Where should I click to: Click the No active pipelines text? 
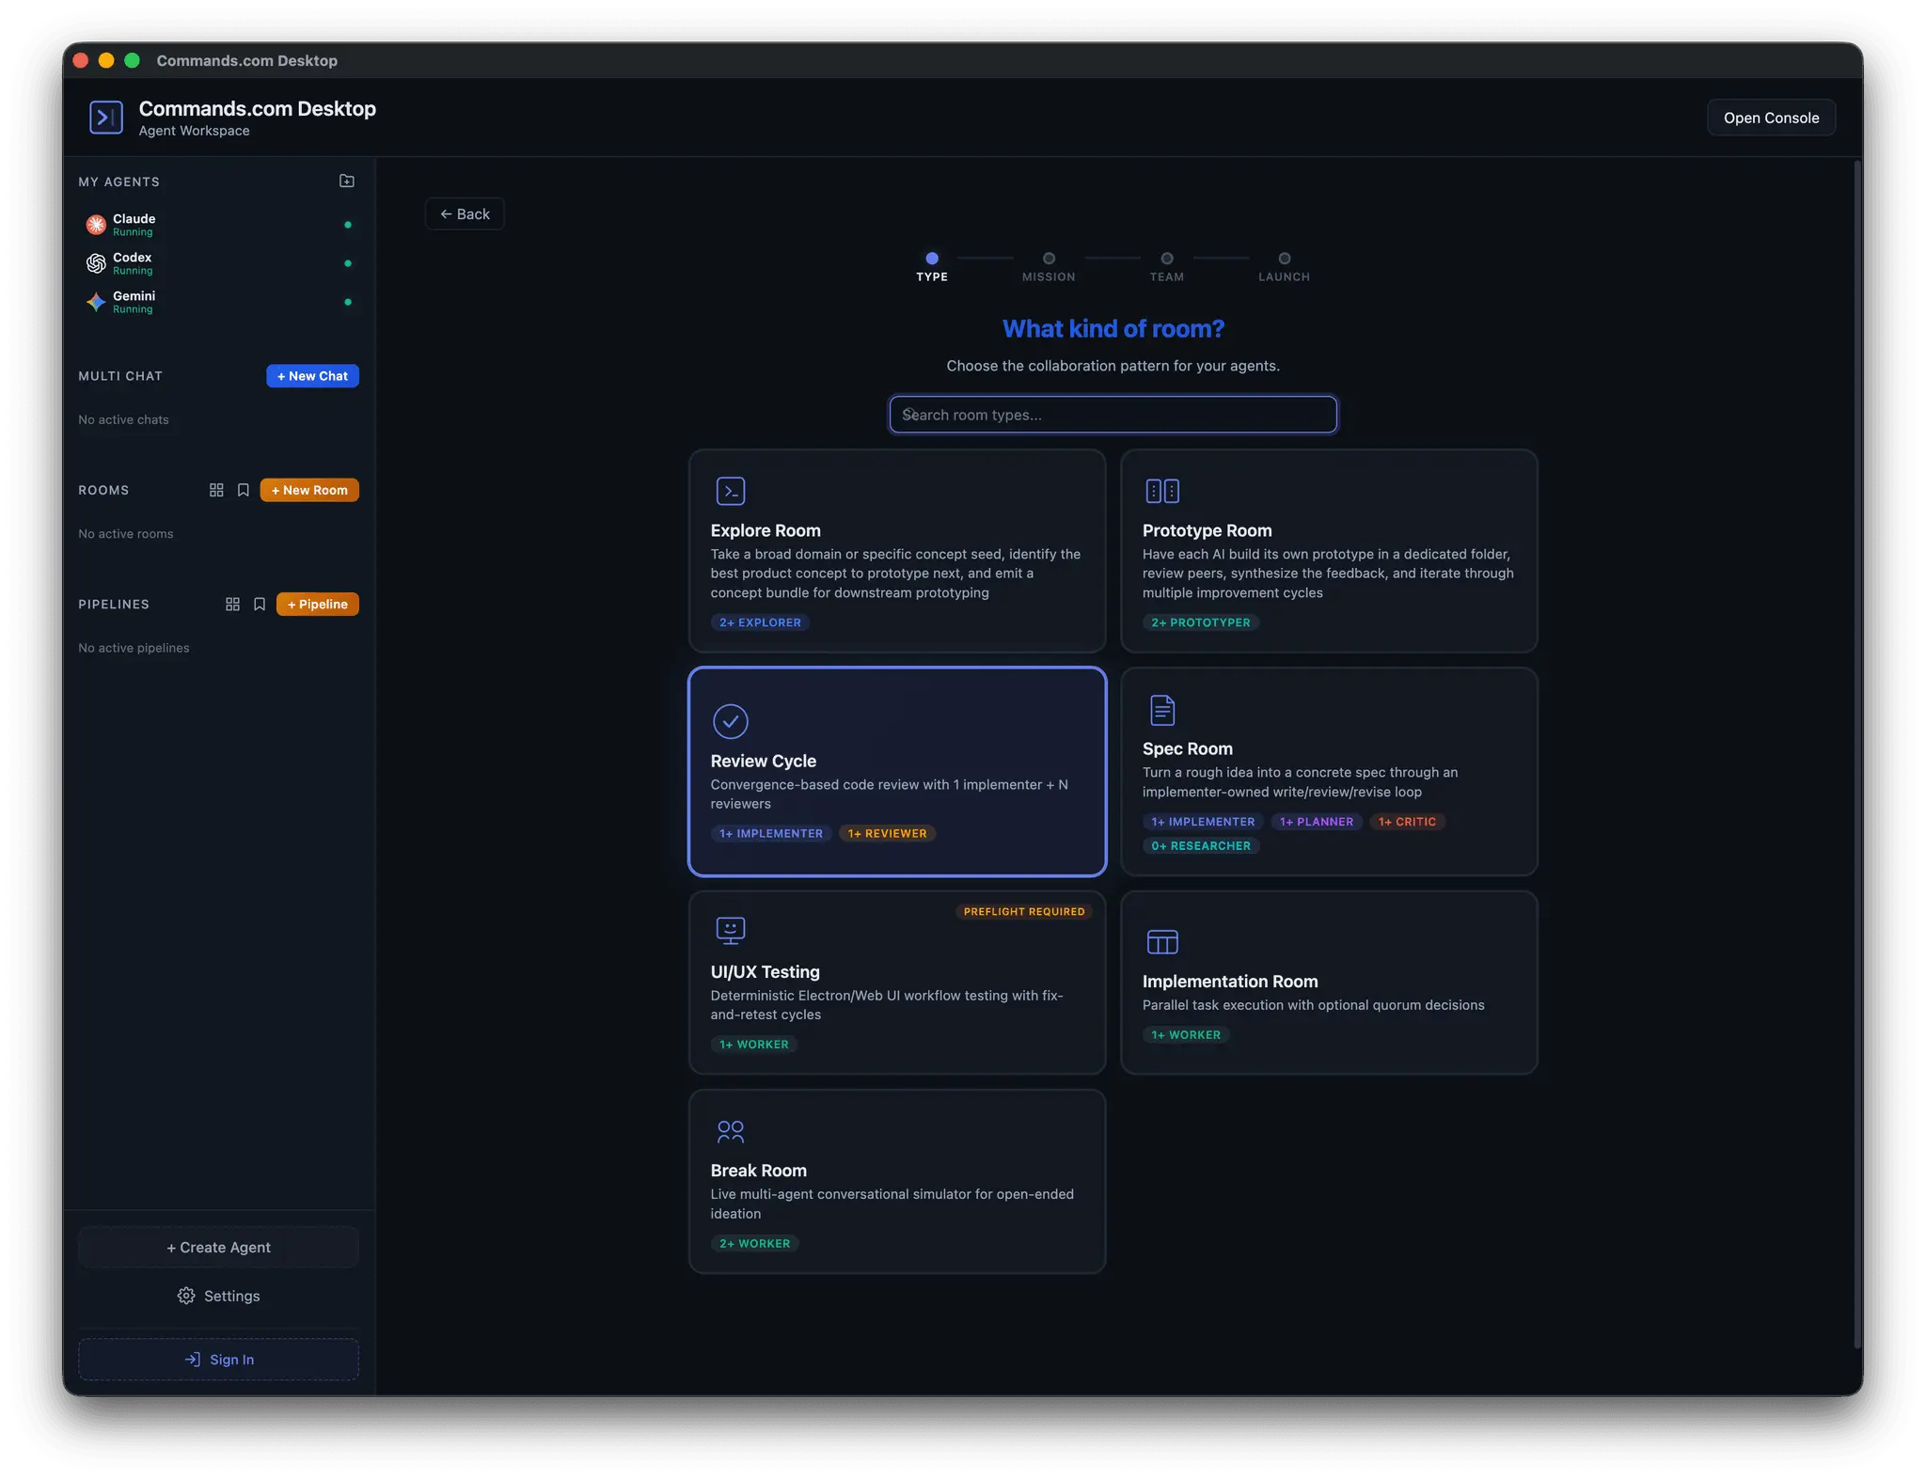134,647
